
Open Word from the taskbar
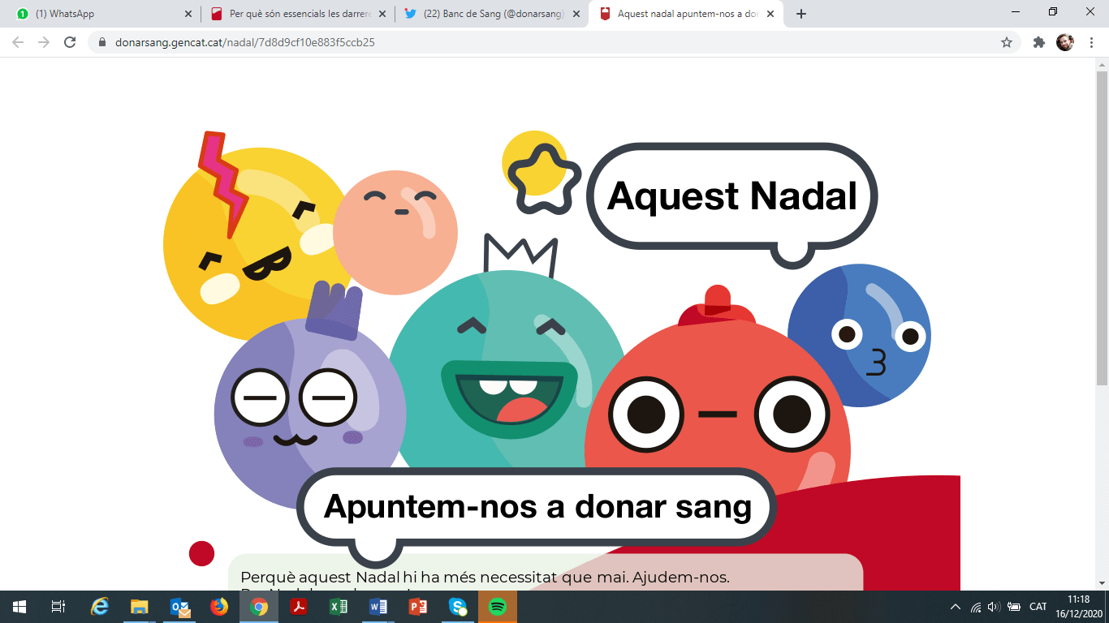[378, 607]
